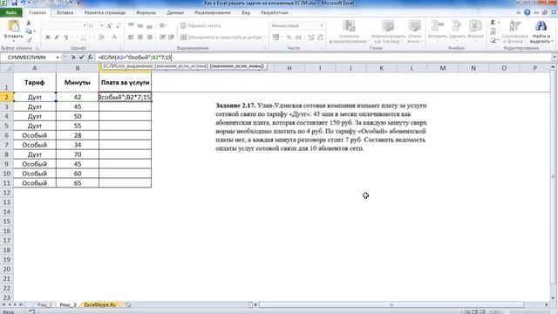Screen dimensions: 558x314
Task: Toggle Wrap Text (Перенос текста)
Action: point(201,25)
